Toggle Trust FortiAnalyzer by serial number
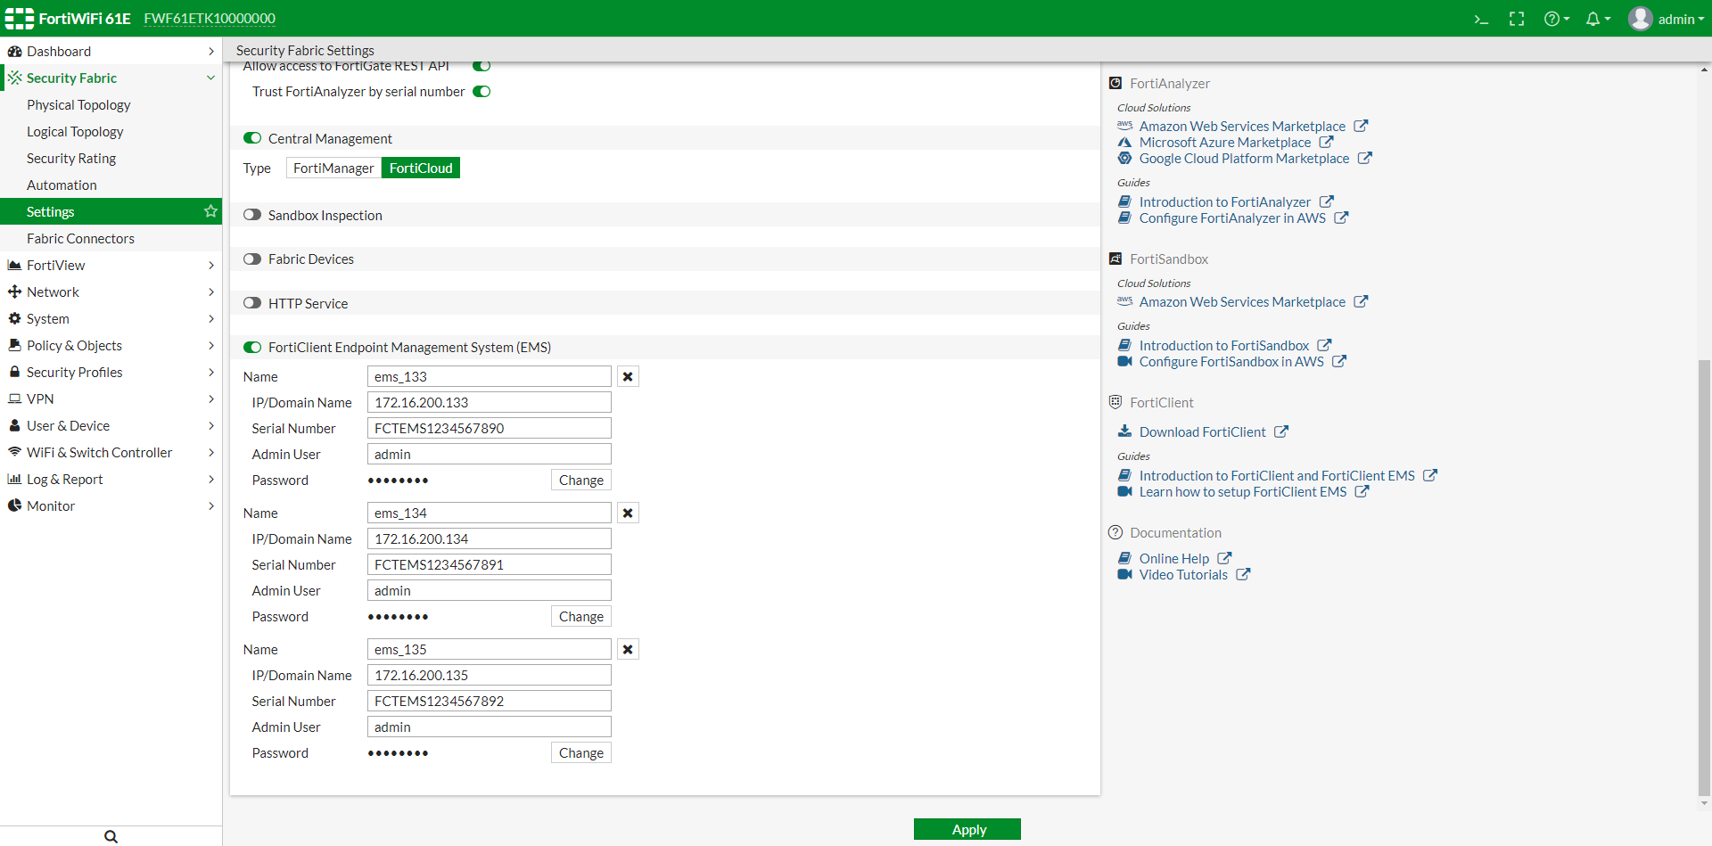 [x=481, y=91]
